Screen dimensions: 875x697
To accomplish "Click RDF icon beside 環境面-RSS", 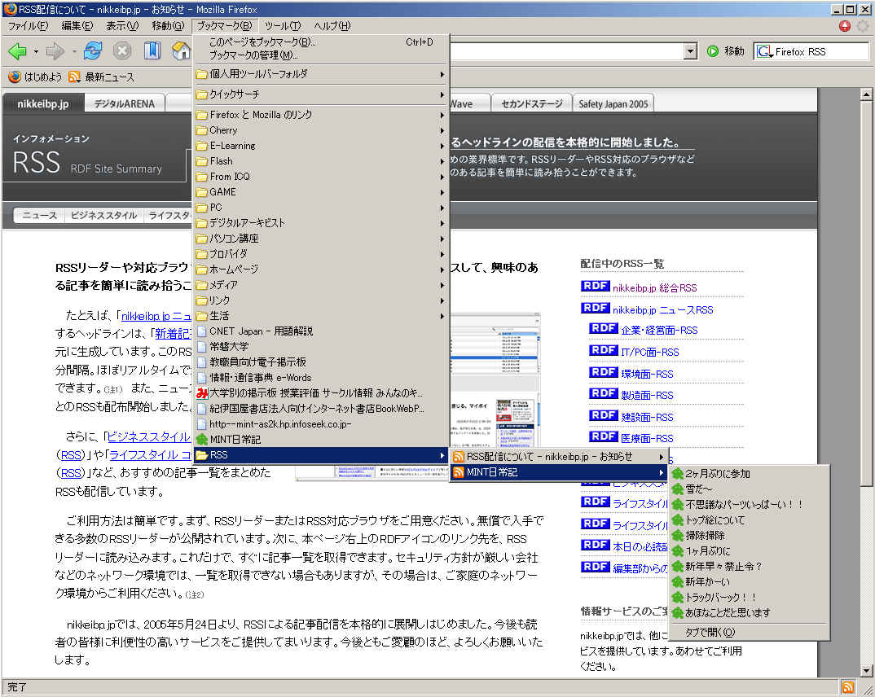I will click(603, 372).
